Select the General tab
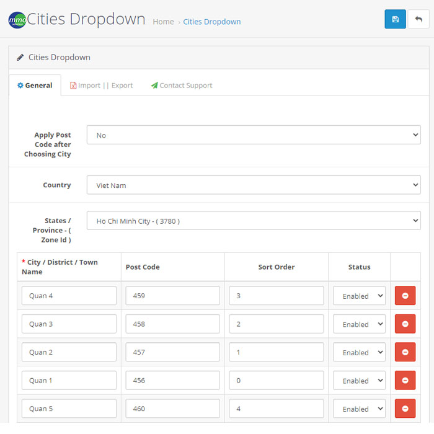 point(35,86)
